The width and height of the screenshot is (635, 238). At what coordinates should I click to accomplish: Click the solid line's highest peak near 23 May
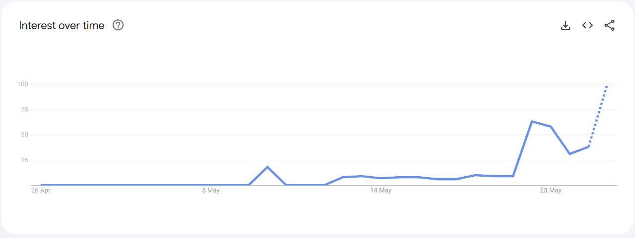coord(532,121)
